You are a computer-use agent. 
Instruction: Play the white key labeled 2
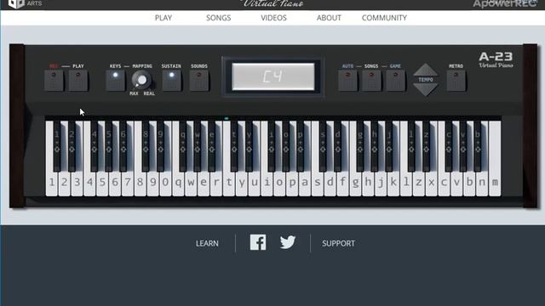click(65, 182)
